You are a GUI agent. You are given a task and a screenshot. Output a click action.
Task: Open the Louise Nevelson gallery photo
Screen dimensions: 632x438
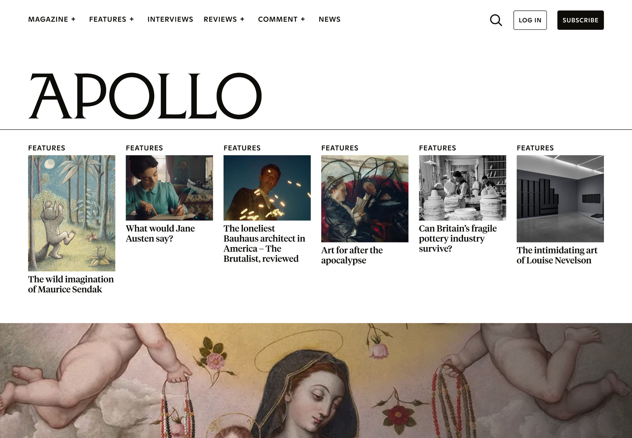[560, 199]
